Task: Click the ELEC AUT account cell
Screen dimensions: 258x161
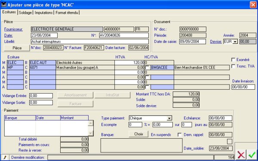Action: pyautogui.click(x=43, y=63)
